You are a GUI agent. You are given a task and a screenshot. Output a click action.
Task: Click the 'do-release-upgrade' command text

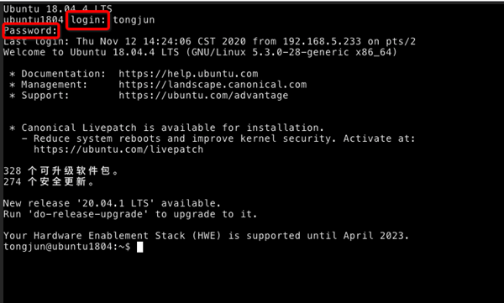(88, 214)
